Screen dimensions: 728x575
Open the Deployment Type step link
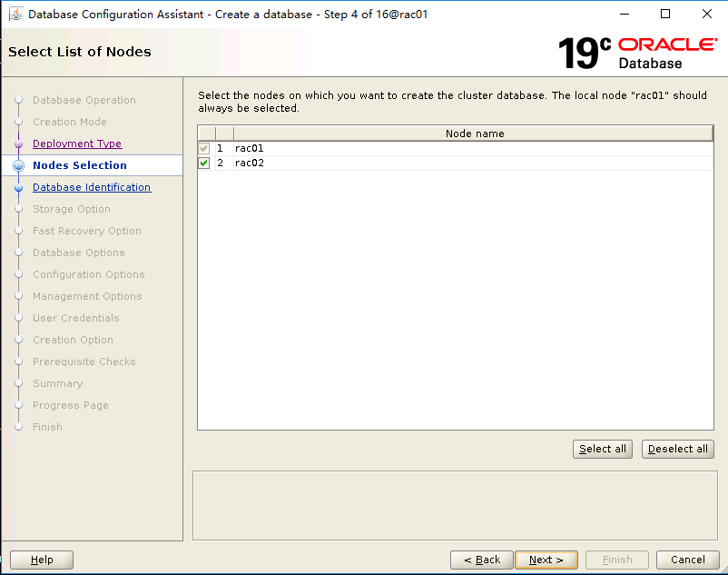[77, 144]
